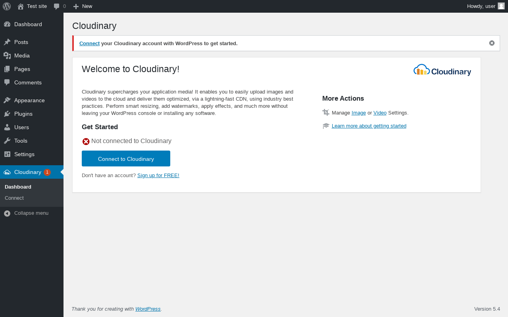
Task: Click the Cloudinary notification badge
Action: point(47,172)
